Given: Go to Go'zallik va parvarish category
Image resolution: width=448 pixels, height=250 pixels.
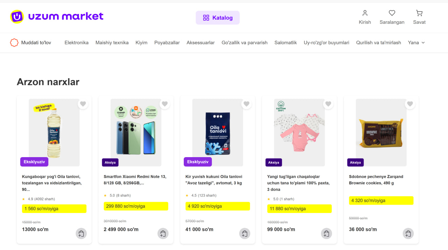Looking at the screenshot, I should point(244,43).
